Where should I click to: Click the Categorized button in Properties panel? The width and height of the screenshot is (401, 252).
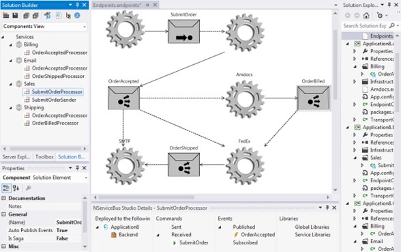tap(6, 188)
